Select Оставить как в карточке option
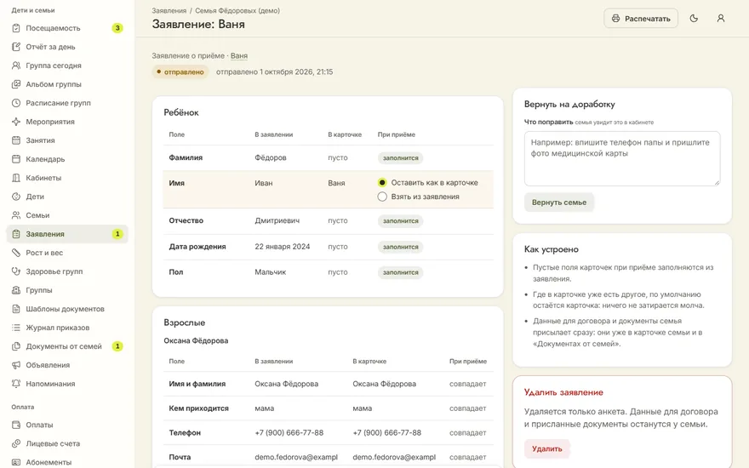The width and height of the screenshot is (749, 468). click(x=427, y=182)
